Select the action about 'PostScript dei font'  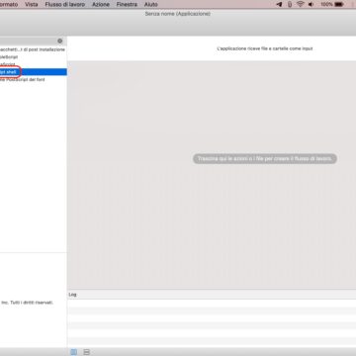34,80
